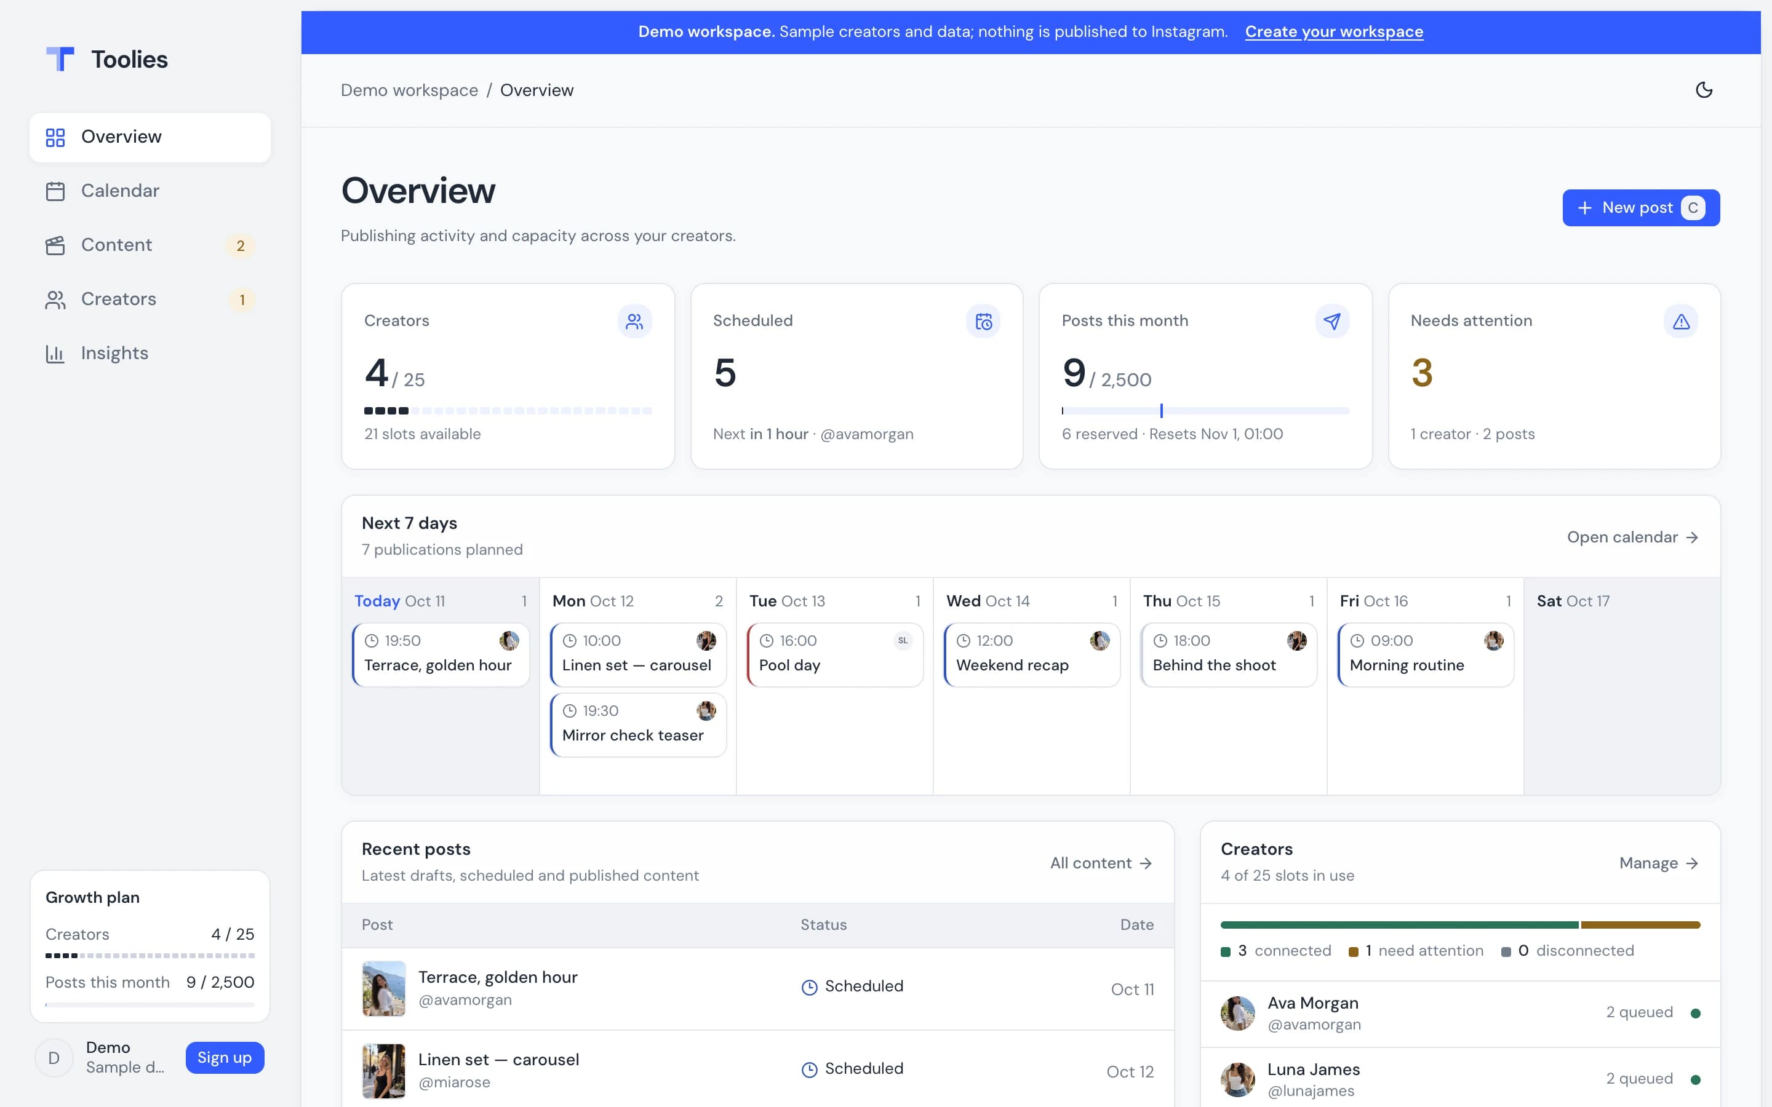Click Terrace, golden hour post thumbnail

point(384,988)
